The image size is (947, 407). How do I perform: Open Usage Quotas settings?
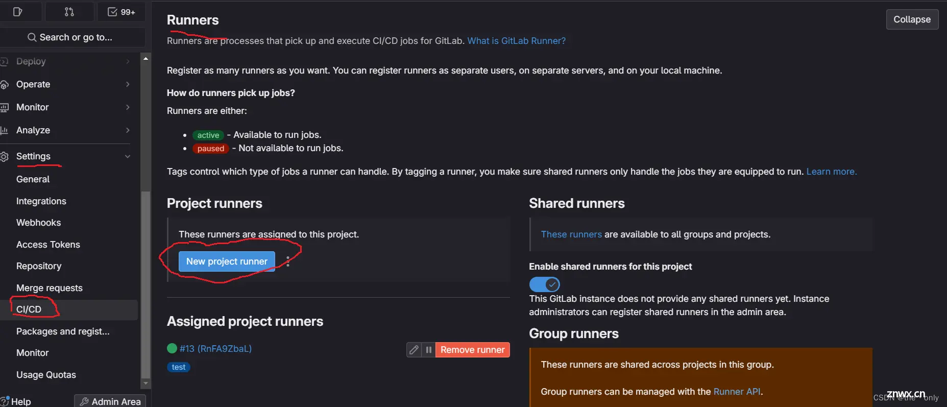(x=46, y=375)
